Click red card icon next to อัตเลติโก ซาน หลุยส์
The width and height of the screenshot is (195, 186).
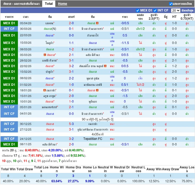[x=105, y=66]
